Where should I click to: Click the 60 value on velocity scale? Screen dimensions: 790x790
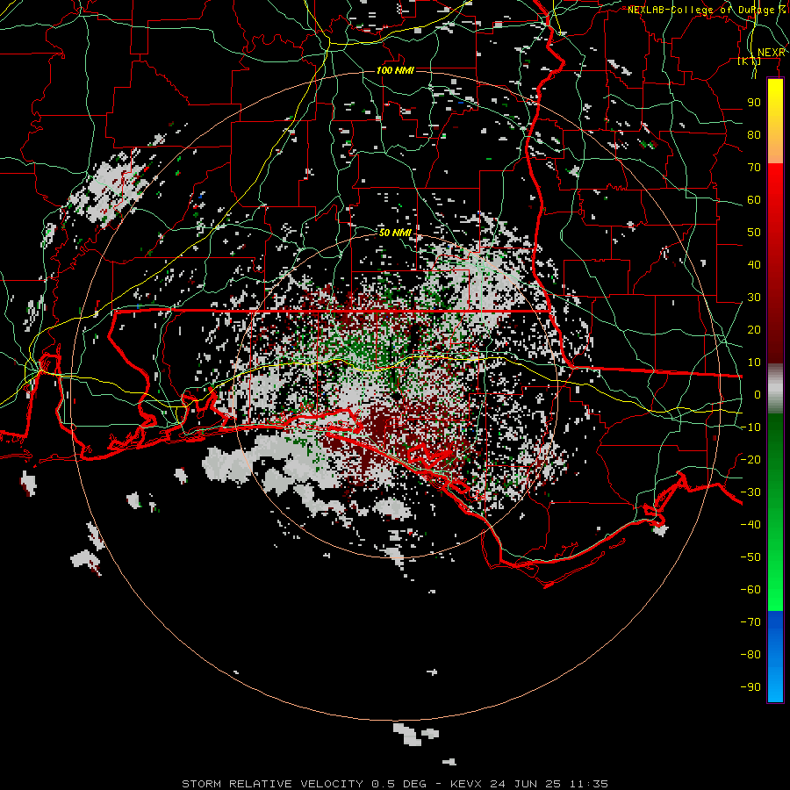point(754,200)
